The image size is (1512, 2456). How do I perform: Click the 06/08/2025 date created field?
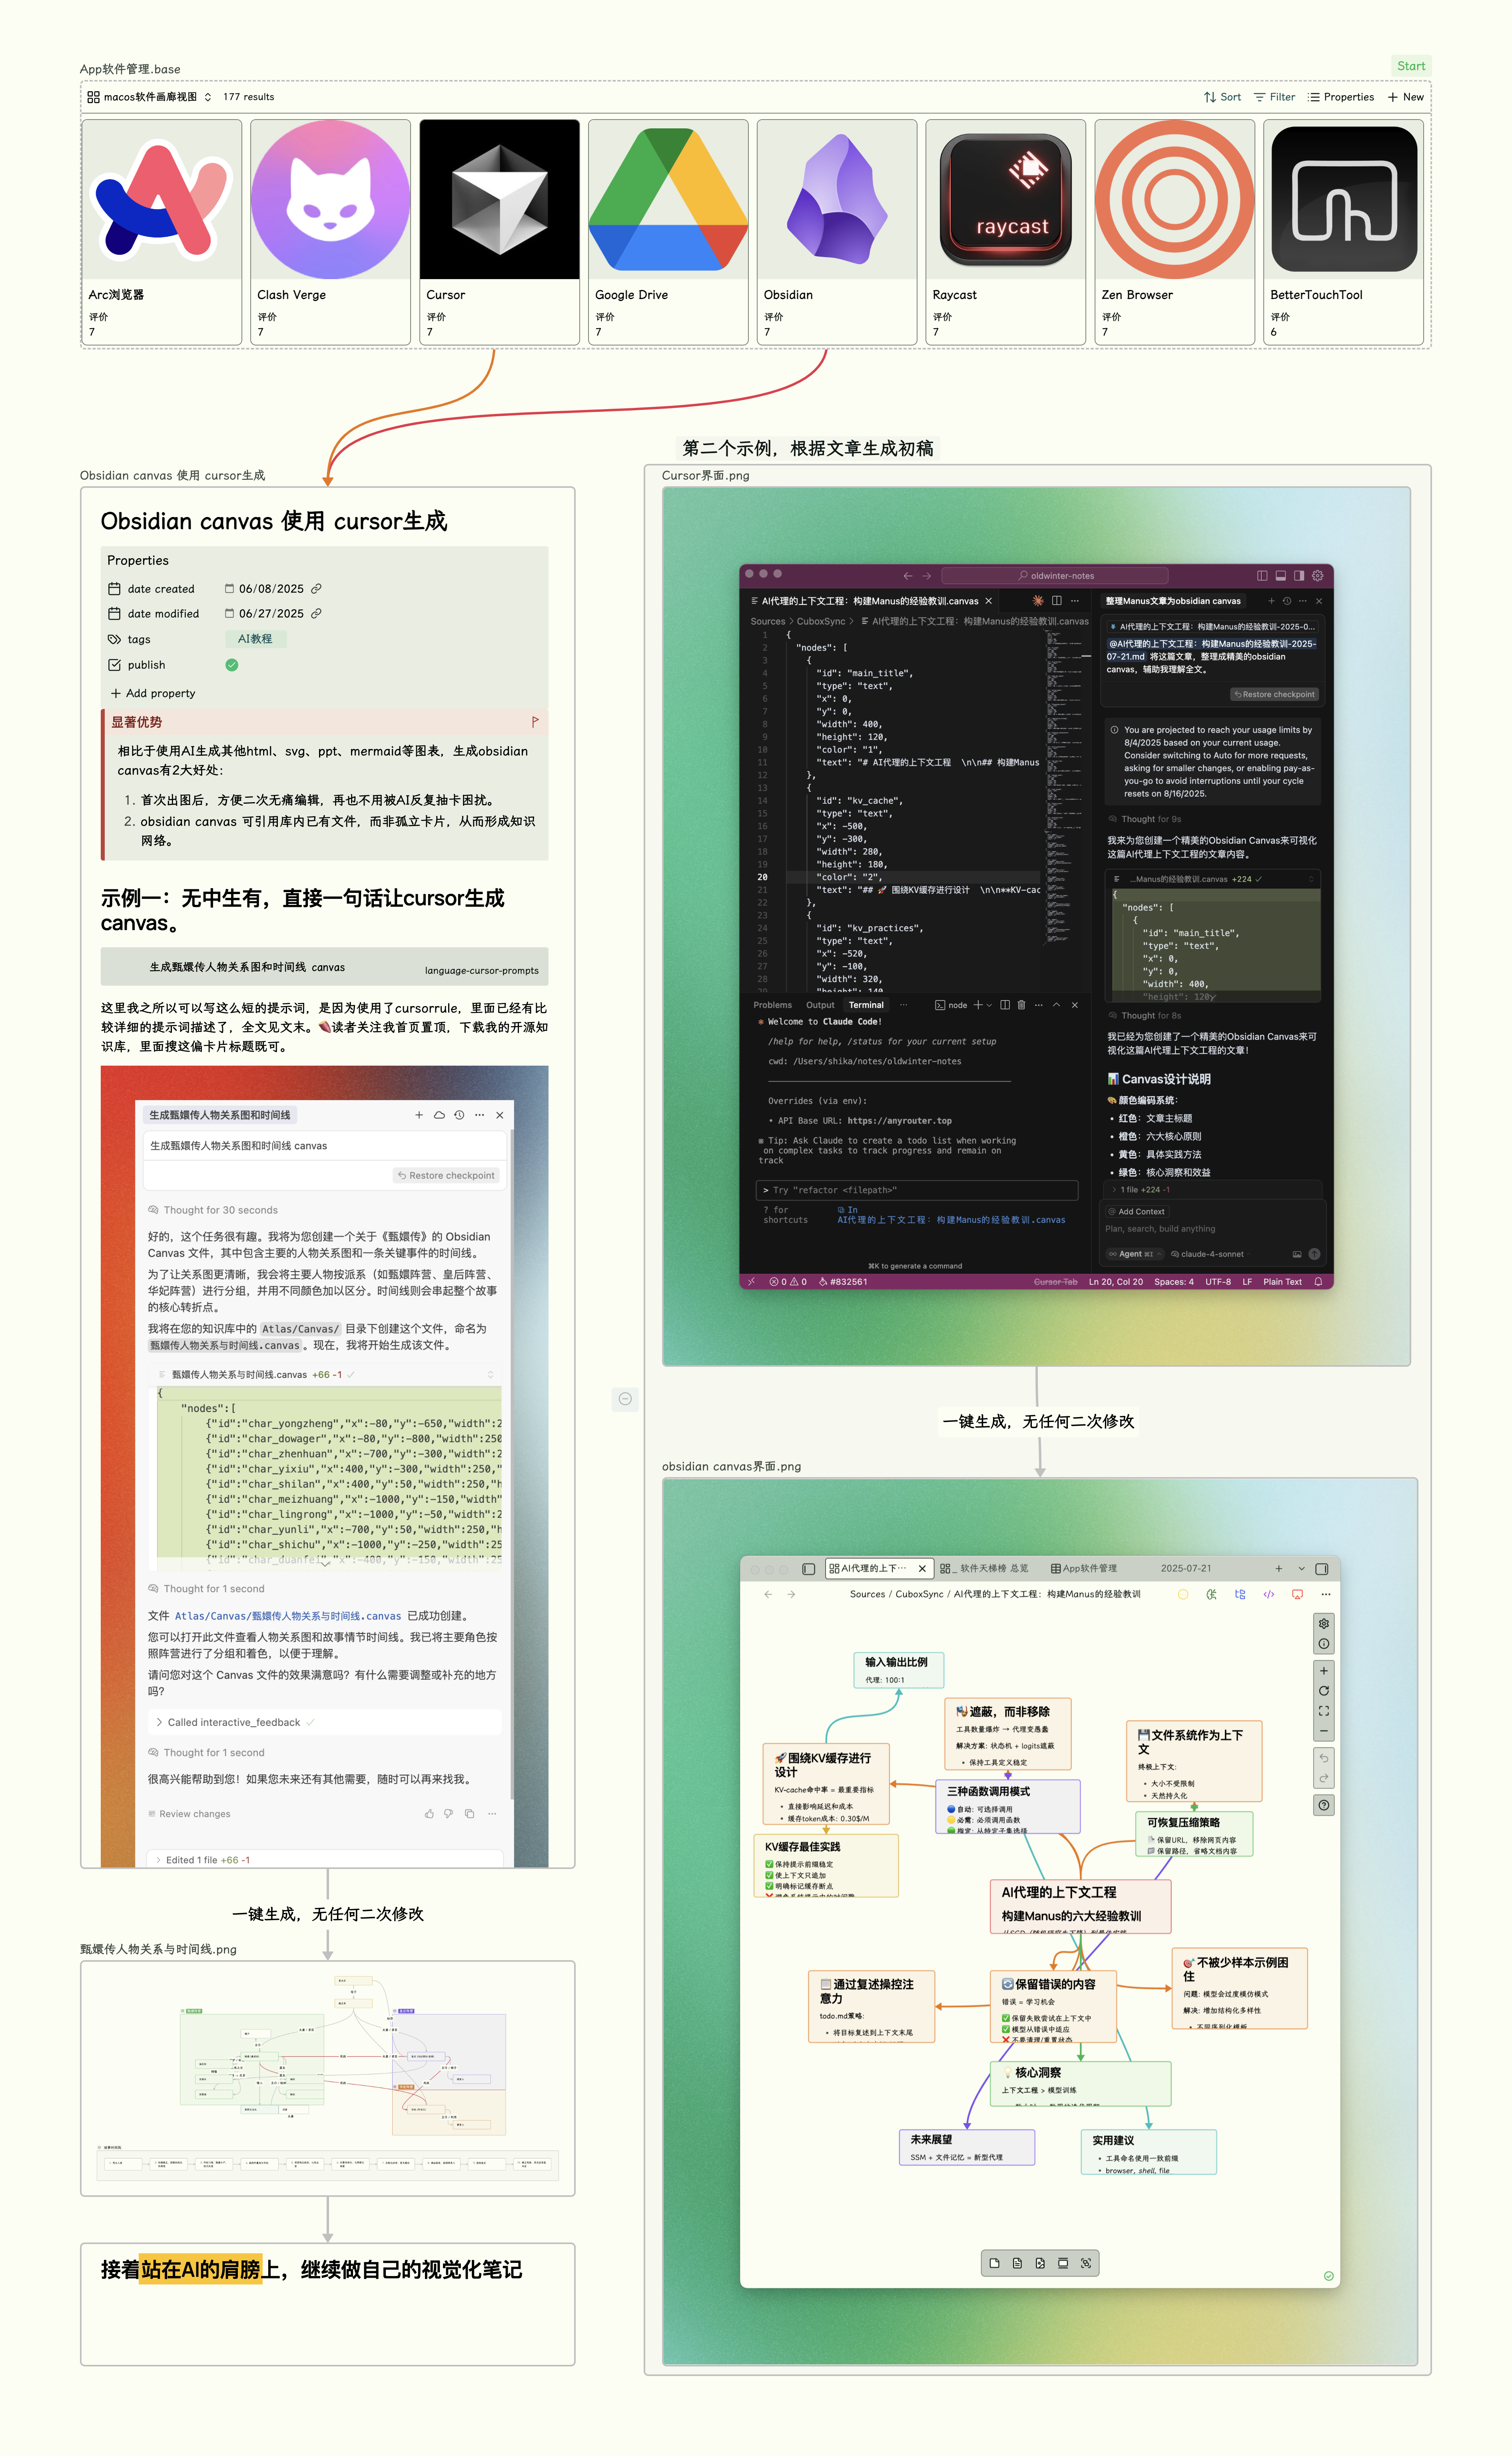tap(271, 589)
